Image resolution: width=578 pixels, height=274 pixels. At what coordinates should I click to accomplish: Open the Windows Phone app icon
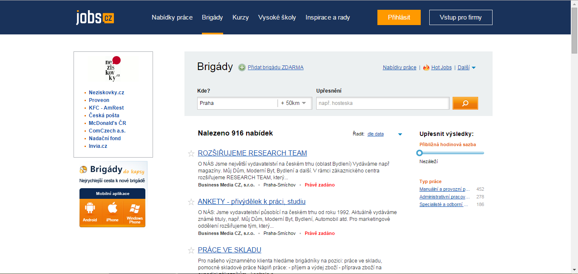point(134,212)
